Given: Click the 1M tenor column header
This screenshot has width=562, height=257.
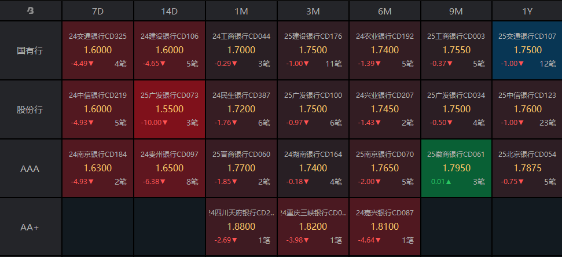Looking at the screenshot, I should [x=241, y=11].
